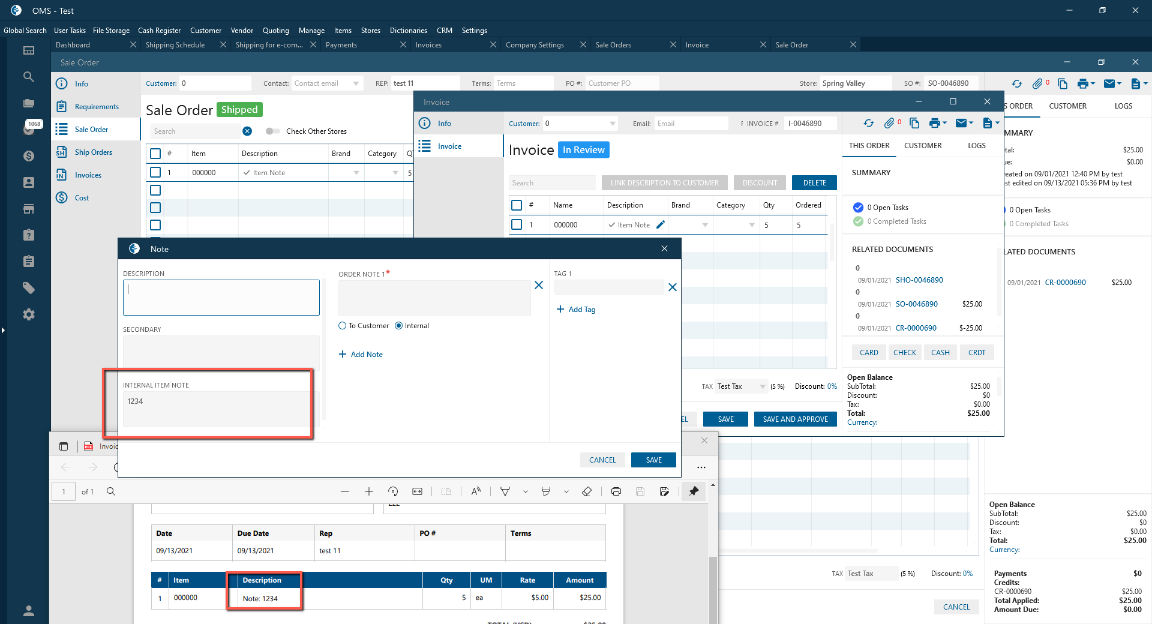
Task: Open the Cash Register menu
Action: (x=159, y=31)
